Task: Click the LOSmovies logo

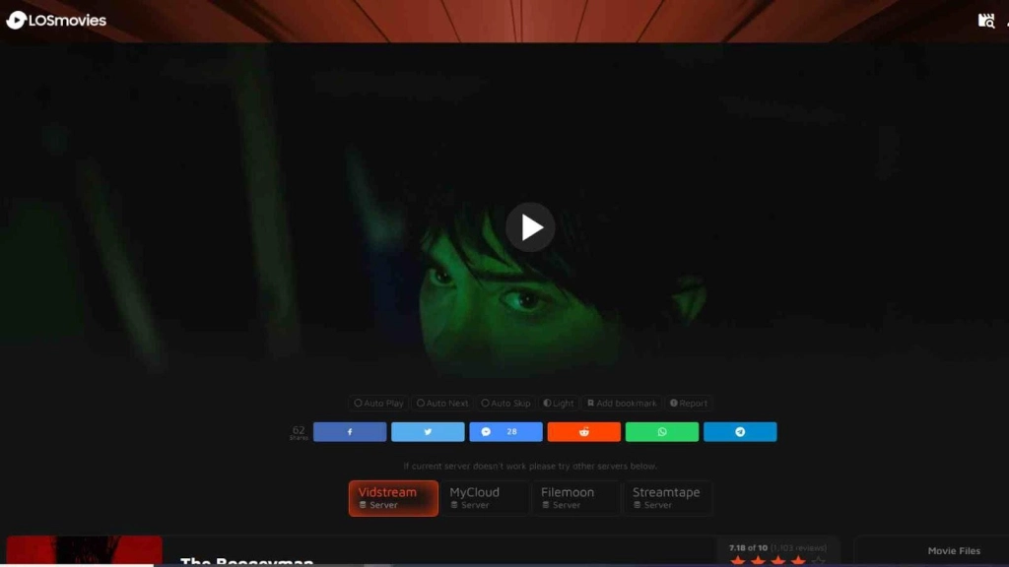Action: [x=55, y=19]
